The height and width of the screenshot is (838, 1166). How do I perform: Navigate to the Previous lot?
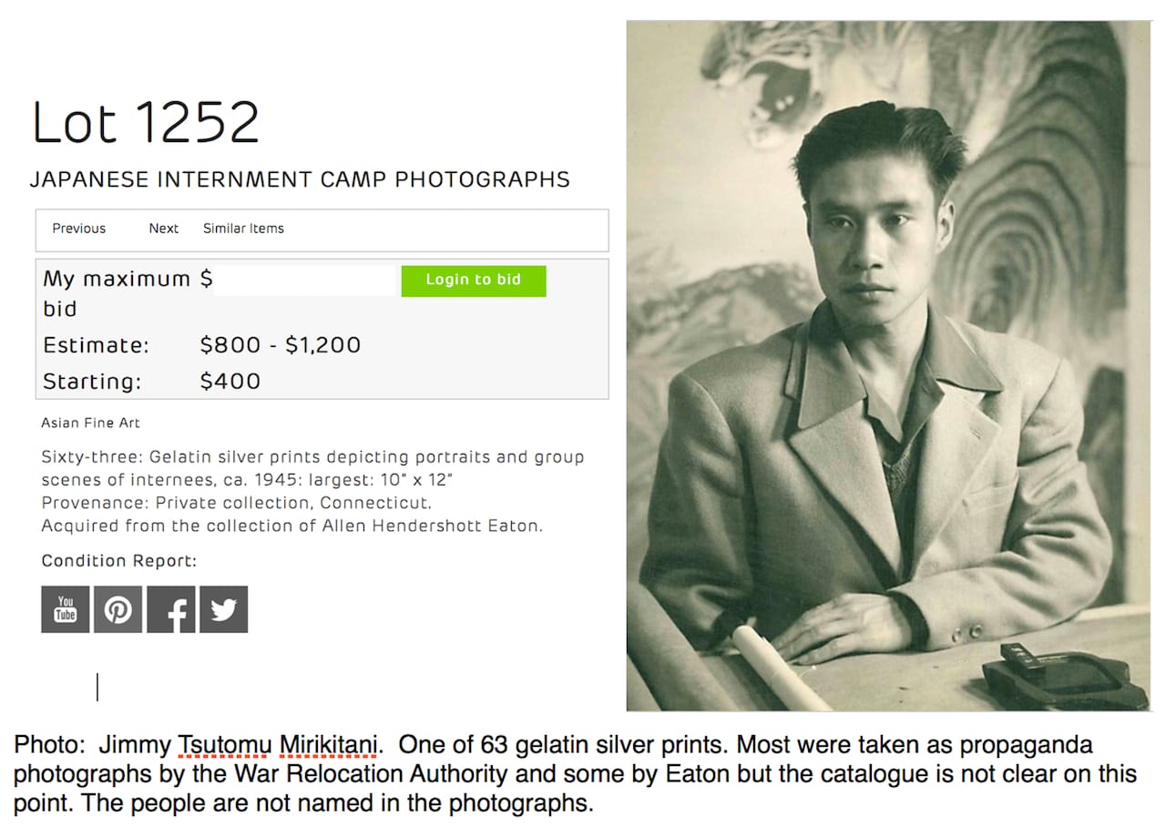78,229
